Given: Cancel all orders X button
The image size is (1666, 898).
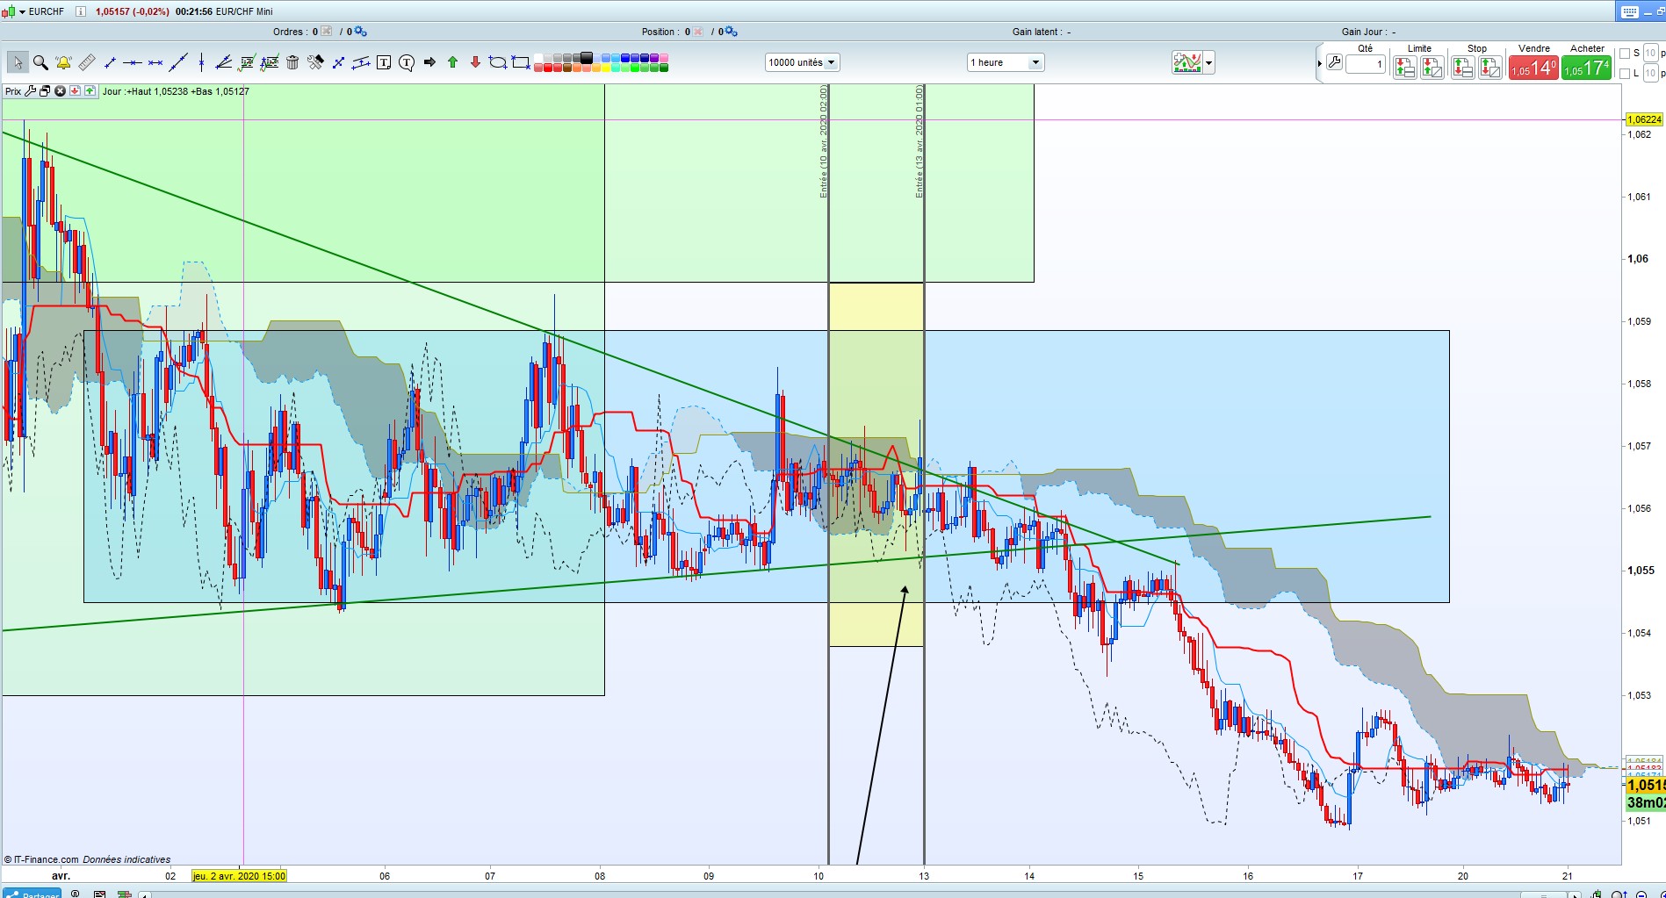Looking at the screenshot, I should click(327, 32).
